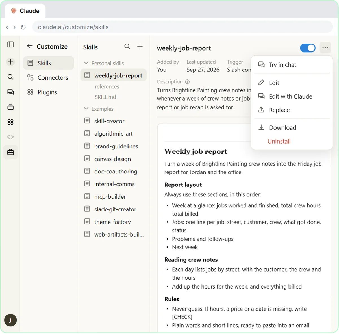Add a new skill with the plus icon
The width and height of the screenshot is (339, 334).
coord(140,46)
